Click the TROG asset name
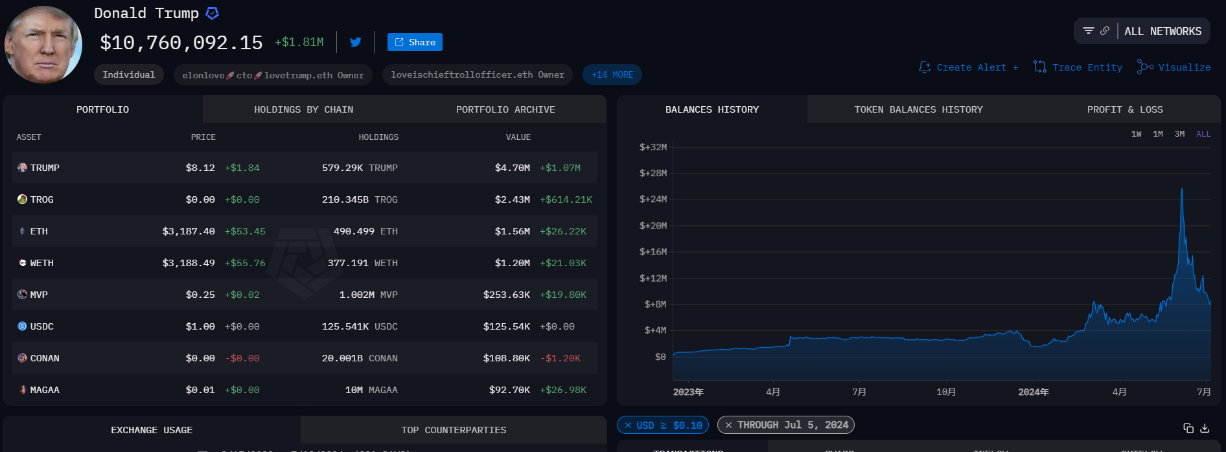 (x=41, y=199)
